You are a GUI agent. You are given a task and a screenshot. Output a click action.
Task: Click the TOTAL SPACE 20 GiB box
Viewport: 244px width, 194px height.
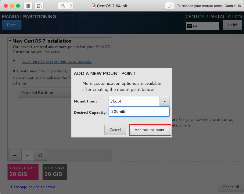tap(55, 172)
